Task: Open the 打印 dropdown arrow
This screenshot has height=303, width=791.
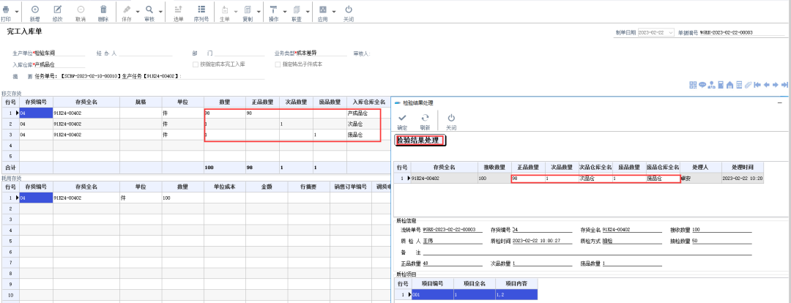Action: [x=17, y=12]
